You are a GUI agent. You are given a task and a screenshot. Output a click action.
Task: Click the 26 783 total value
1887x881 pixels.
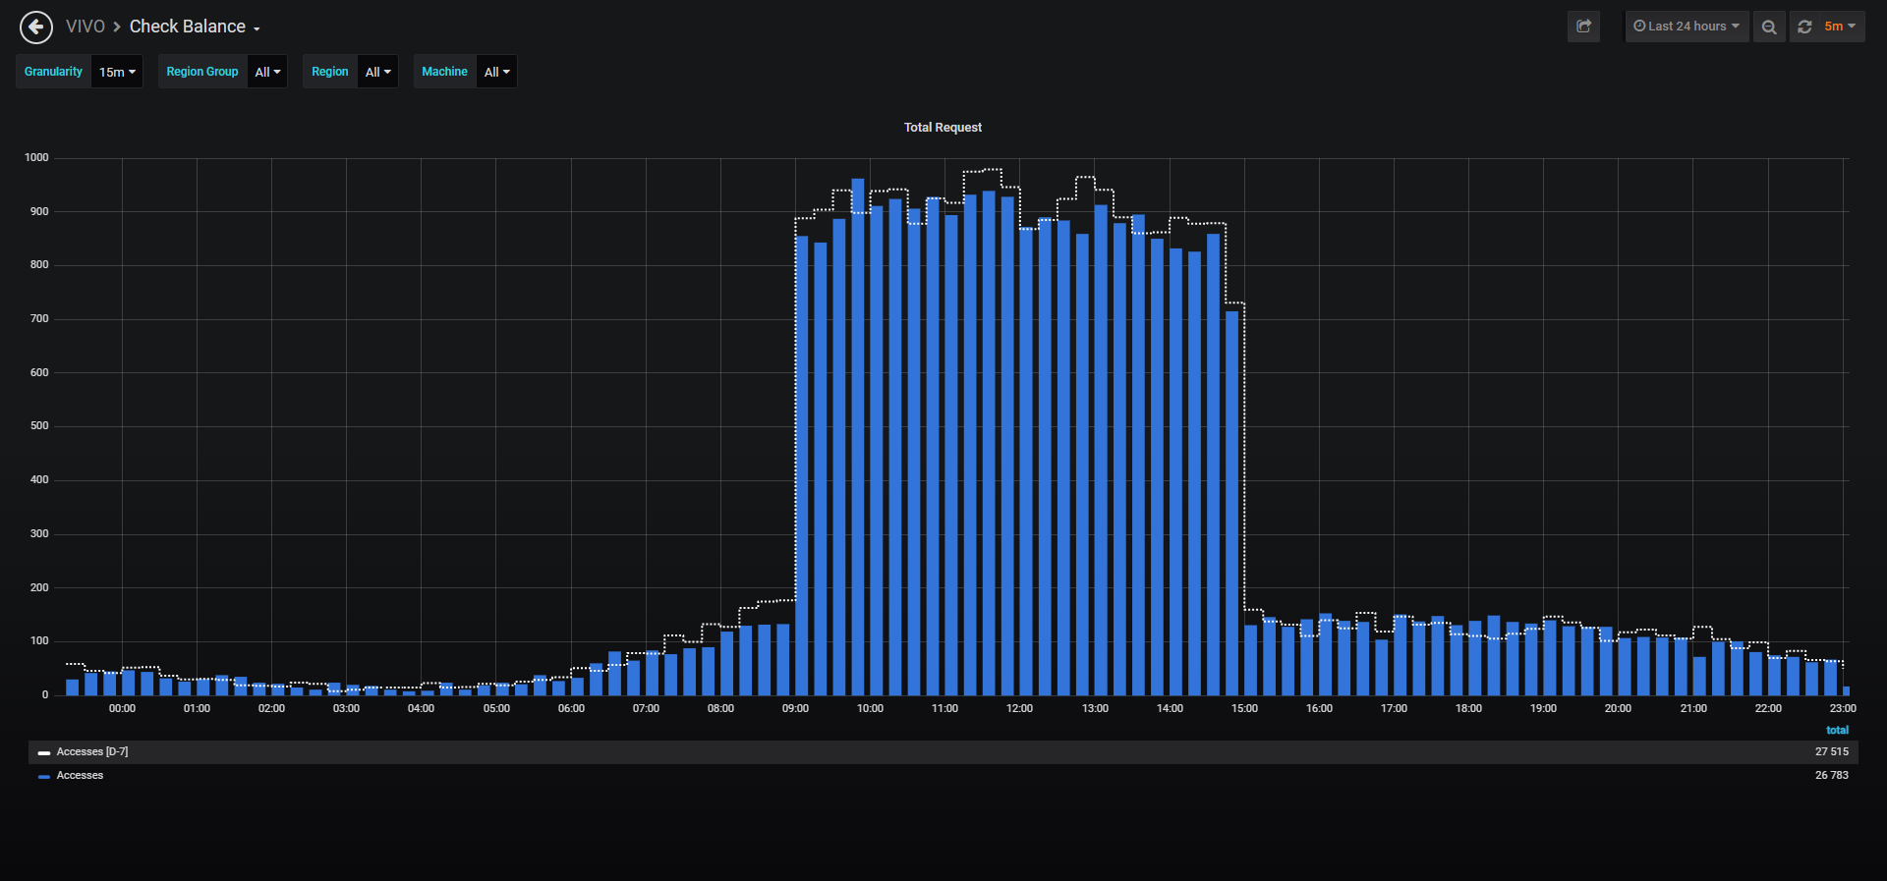click(1832, 776)
